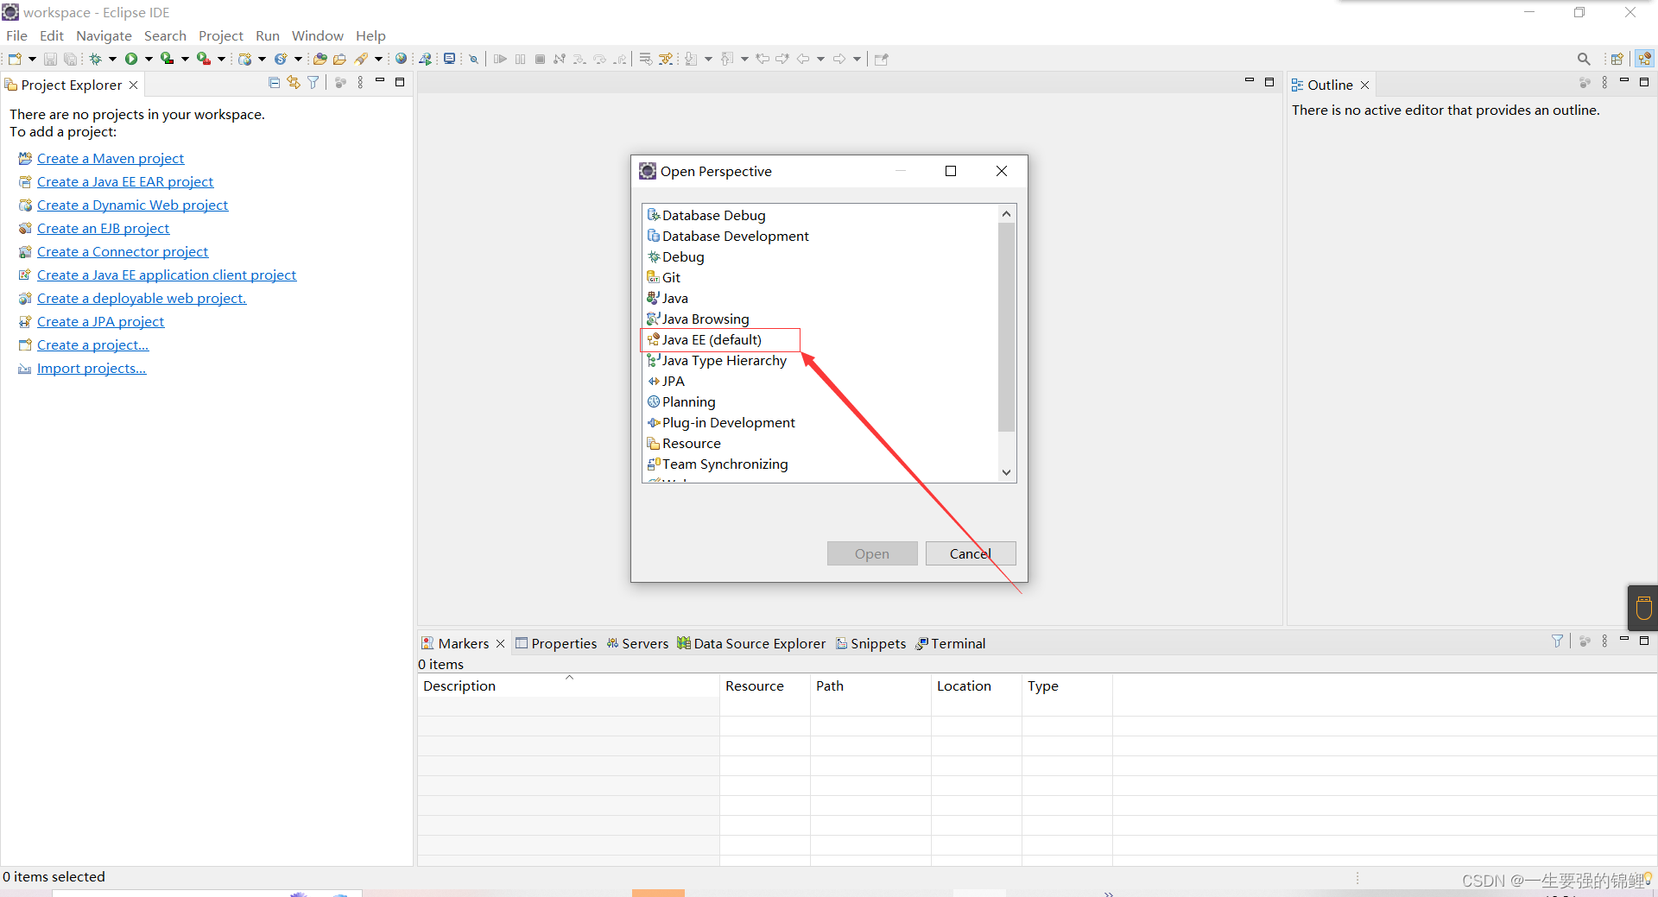Click the Suspend debug icon
1658x897 pixels.
point(520,59)
